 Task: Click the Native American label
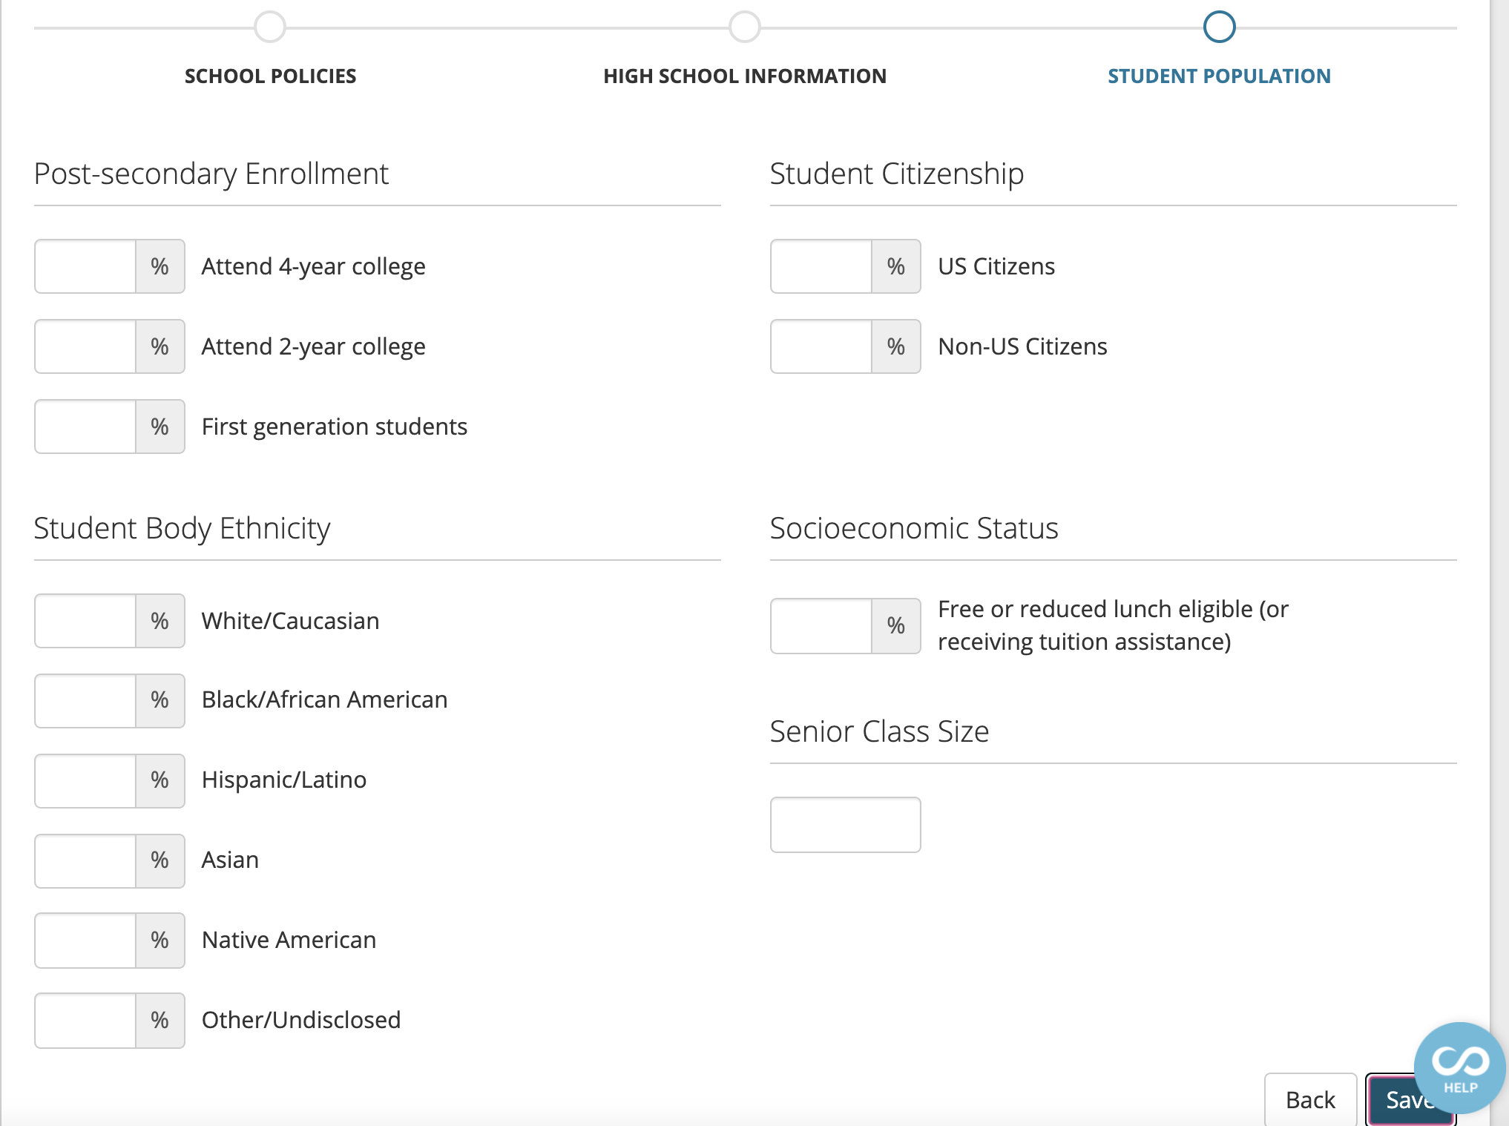[289, 940]
